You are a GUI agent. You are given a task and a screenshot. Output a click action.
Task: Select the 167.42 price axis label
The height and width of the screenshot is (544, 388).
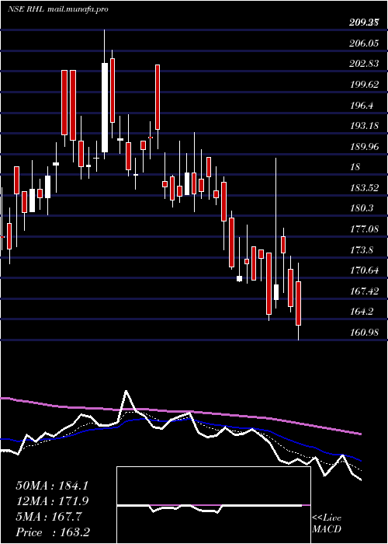364,291
